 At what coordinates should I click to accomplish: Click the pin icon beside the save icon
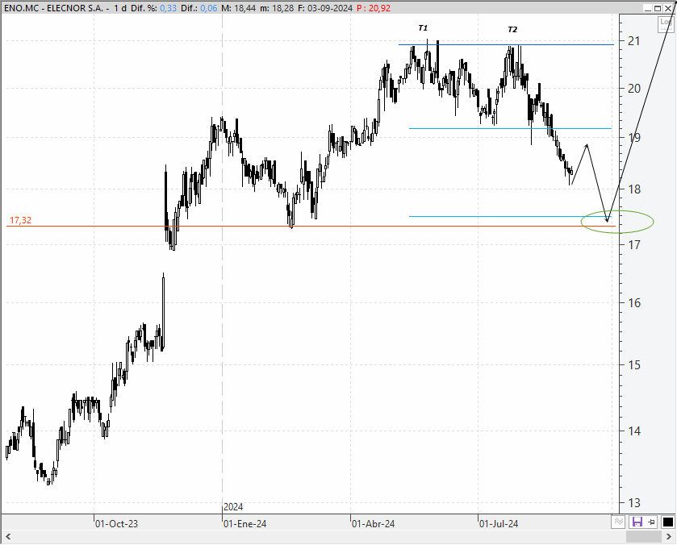coord(651,522)
